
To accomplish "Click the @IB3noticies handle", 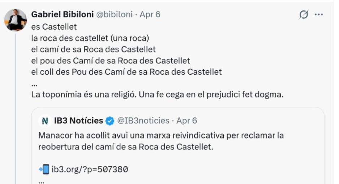I will [x=143, y=121].
